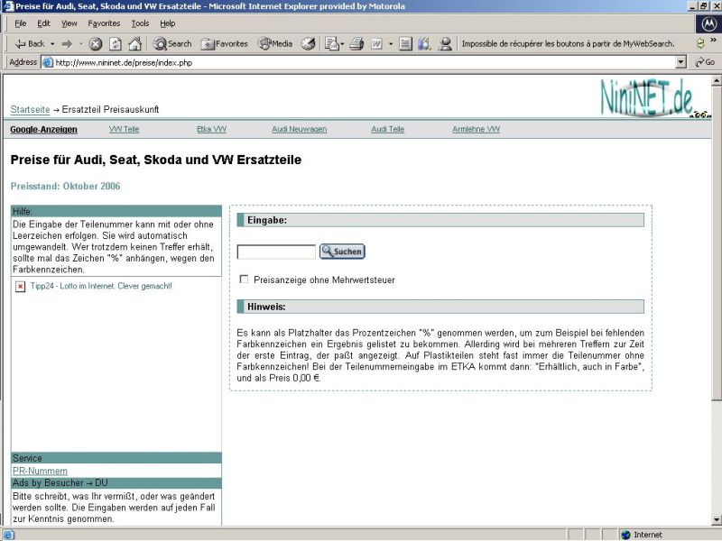Open the Mail button dropdown arrow
The image size is (722, 541).
pos(342,43)
